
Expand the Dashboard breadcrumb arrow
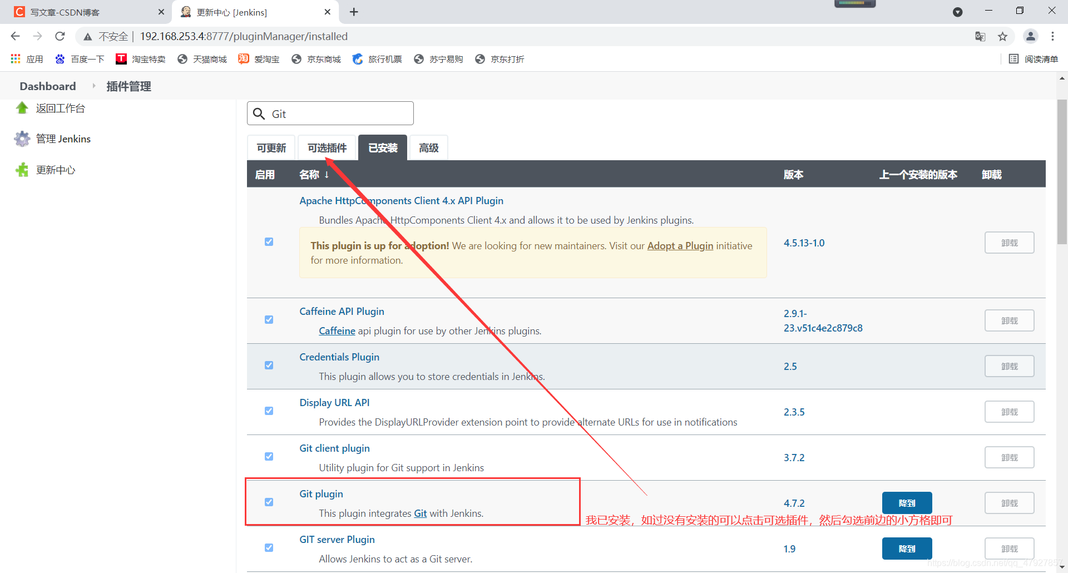point(93,86)
